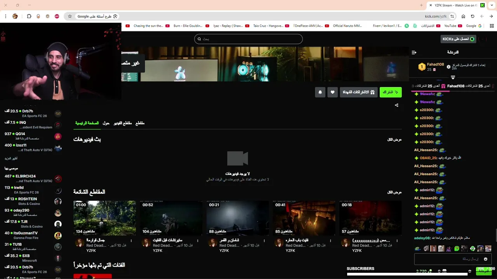Open Chrome three-dot menu

click(x=5, y=16)
